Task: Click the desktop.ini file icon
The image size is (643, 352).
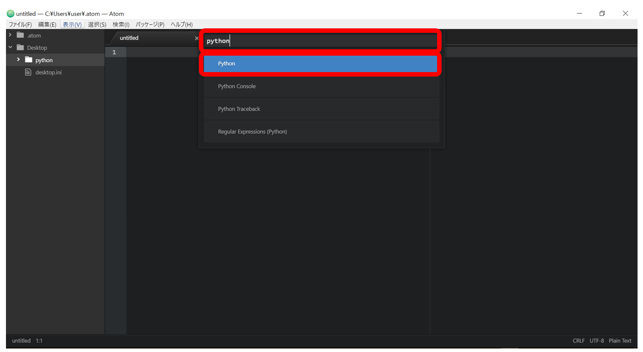Action: [x=28, y=73]
